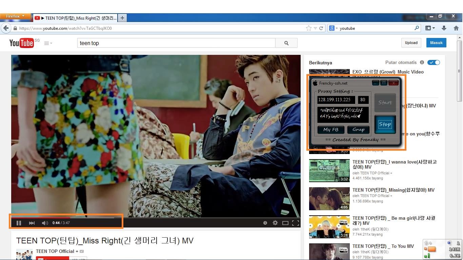Click apple icon in Frencky-ssh.net title
Image resolution: width=463 pixels, height=260 pixels.
[x=315, y=83]
